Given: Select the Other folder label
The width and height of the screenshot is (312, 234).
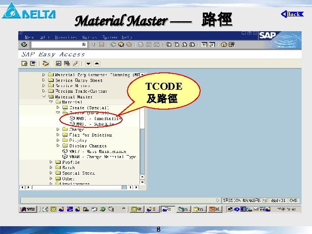Looking at the screenshot, I should click(x=68, y=179).
